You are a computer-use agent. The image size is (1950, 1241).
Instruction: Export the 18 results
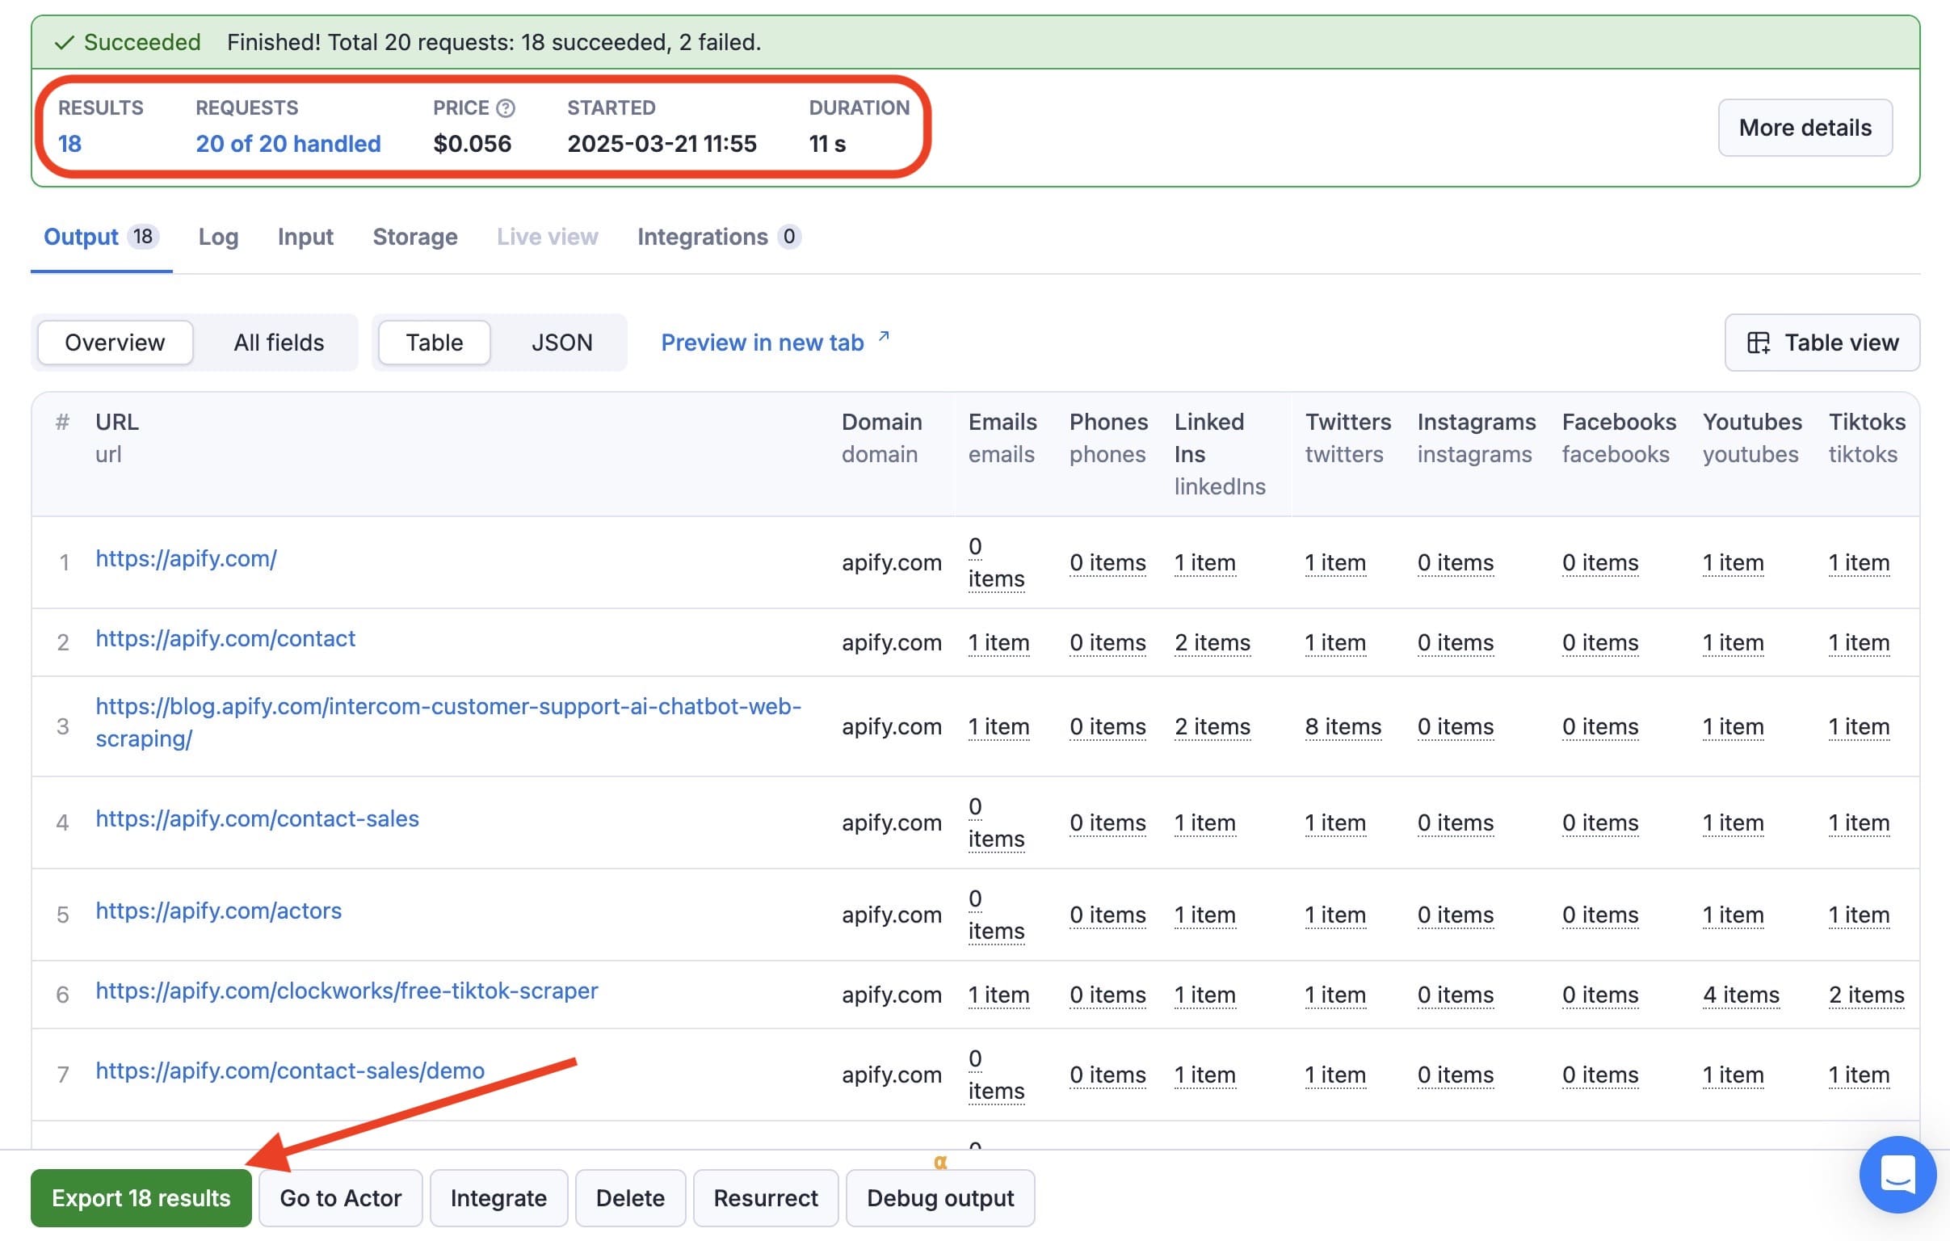click(141, 1197)
